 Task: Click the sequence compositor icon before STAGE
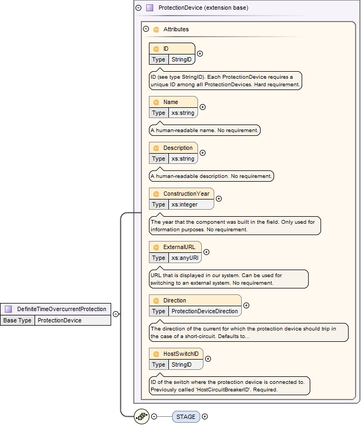141,416
